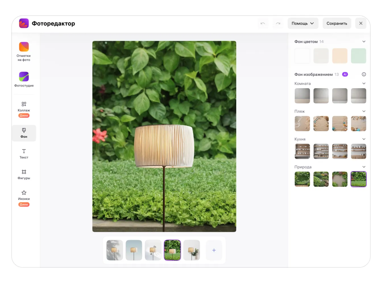Image resolution: width=382 pixels, height=283 pixels.
Task: Click the Фоторедактор app logo
Action: coord(24,23)
